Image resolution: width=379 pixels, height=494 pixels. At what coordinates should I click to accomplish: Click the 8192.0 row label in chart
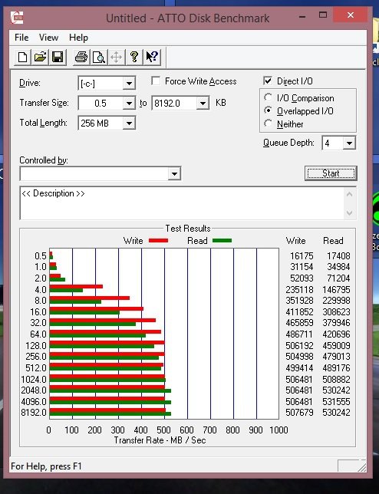(34, 412)
